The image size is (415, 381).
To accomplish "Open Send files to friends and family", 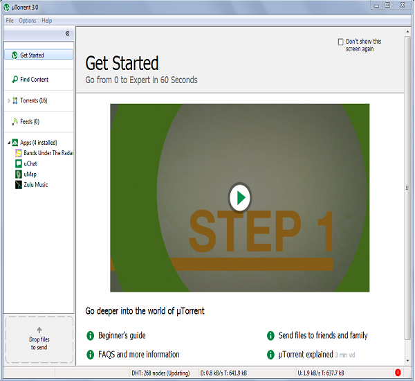I will (x=323, y=336).
